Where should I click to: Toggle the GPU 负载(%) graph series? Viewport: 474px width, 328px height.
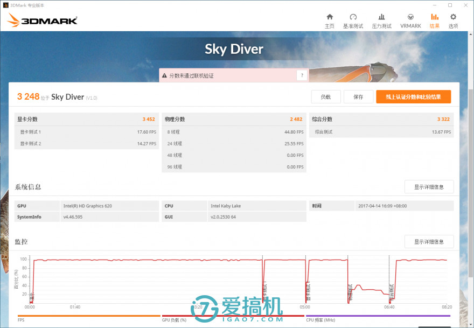coord(173,319)
